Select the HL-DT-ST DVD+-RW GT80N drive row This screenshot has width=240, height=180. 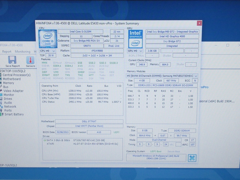[x=82, y=144]
